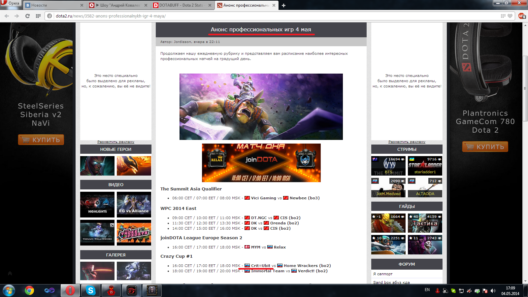Screen dimensions: 528x297
Task: Open the Тактика guide thumbnail
Action: coord(425,223)
